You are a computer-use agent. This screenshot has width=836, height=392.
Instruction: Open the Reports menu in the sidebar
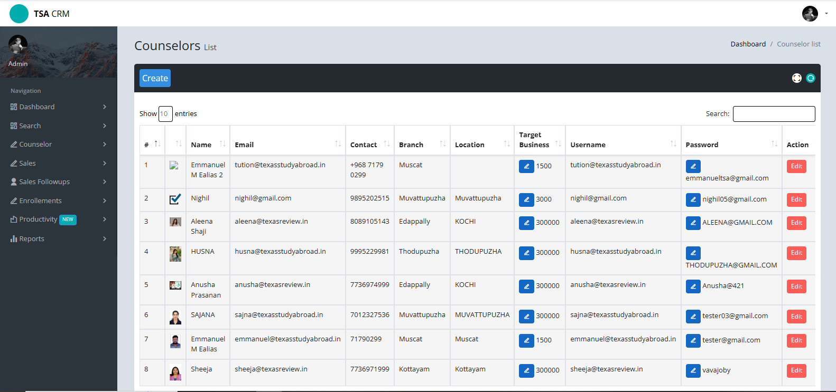[58, 238]
